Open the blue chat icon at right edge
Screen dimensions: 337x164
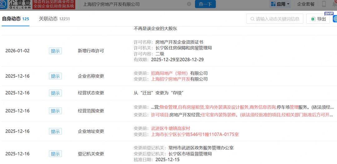point(335,19)
